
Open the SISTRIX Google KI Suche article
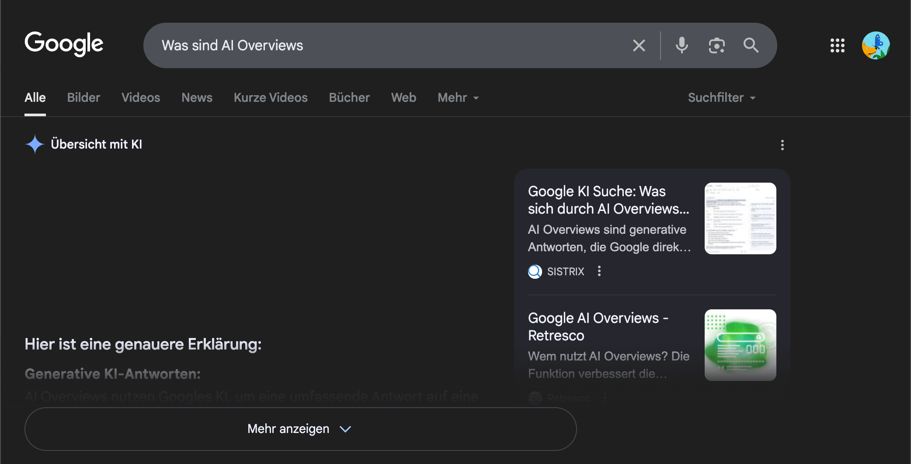(x=608, y=200)
